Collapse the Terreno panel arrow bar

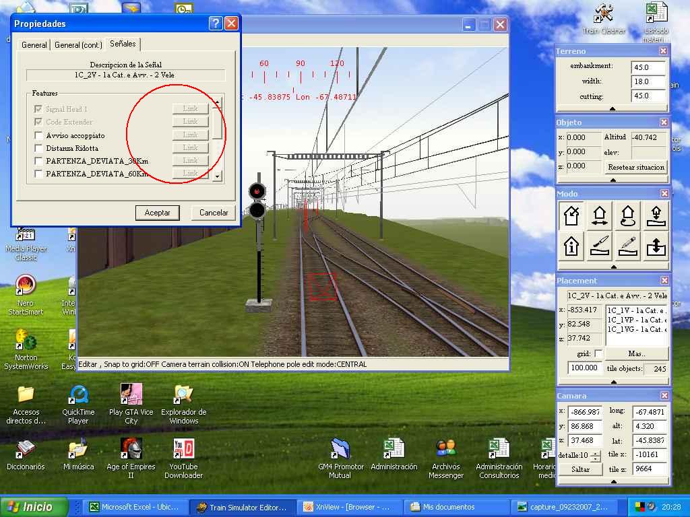613,108
